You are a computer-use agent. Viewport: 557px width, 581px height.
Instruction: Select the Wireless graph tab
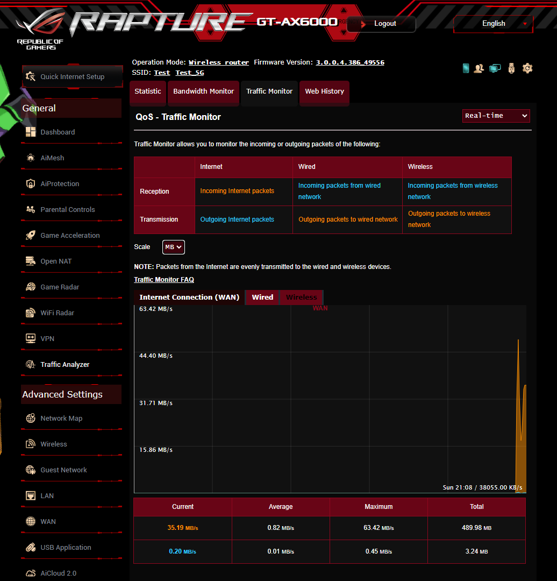[x=302, y=297]
